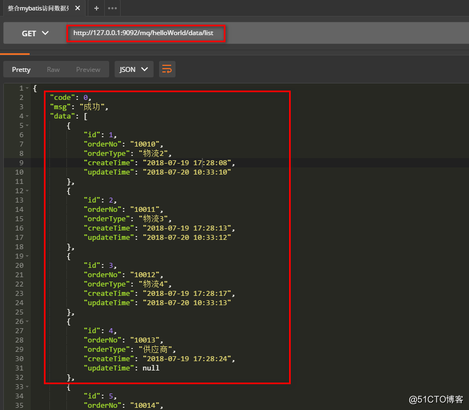Open a new request tab with plus
469x410 pixels.
pyautogui.click(x=97, y=8)
